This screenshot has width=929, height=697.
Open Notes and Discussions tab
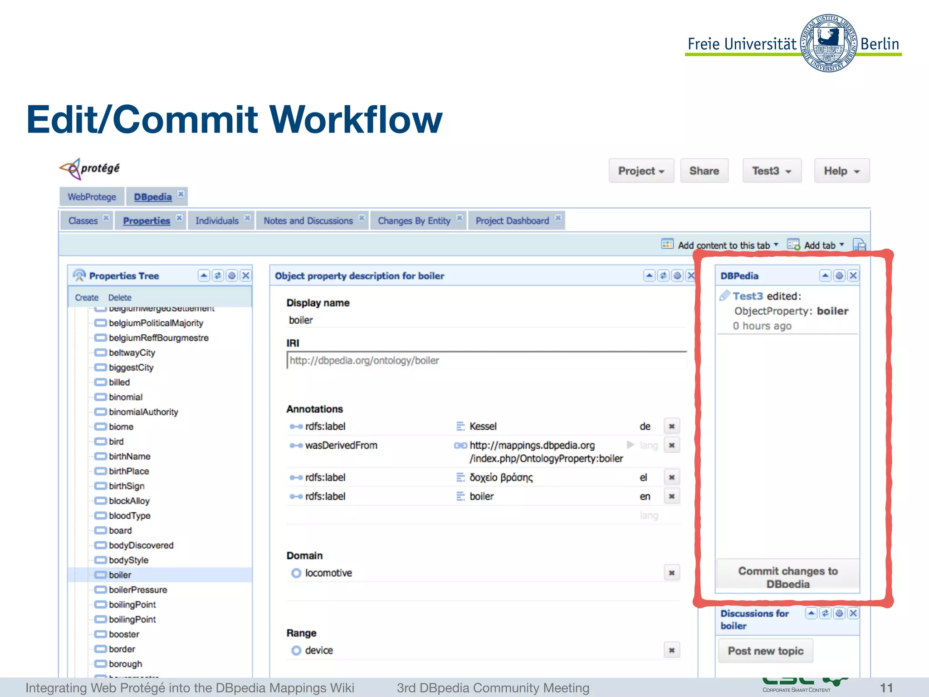click(308, 221)
